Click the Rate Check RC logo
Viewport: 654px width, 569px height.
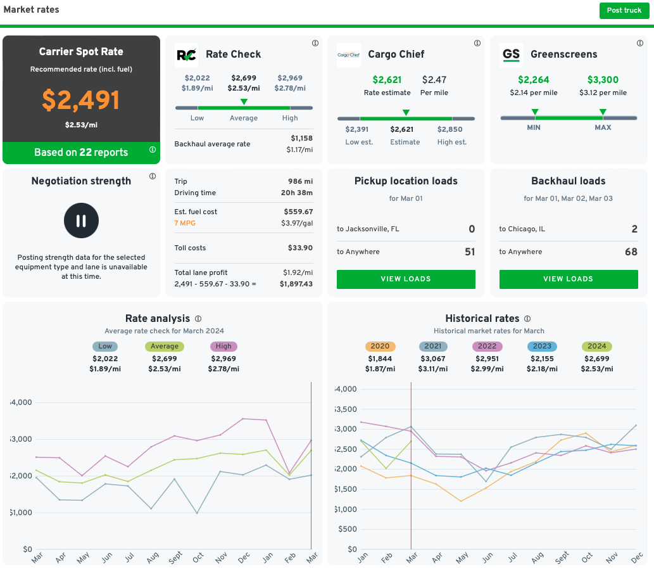186,54
